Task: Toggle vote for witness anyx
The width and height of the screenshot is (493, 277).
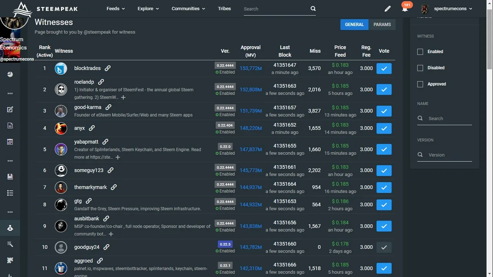Action: click(x=384, y=128)
